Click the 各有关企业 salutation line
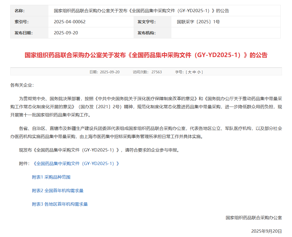The image size is (292, 237). click(x=22, y=85)
